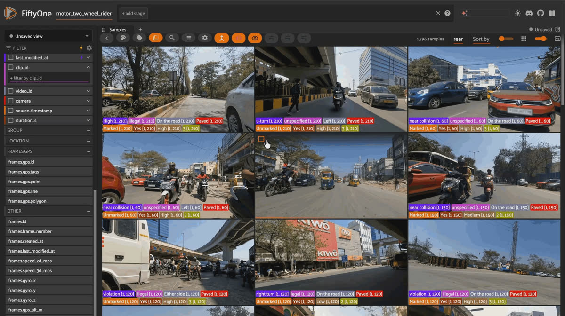Open the Sort by option

coord(481,39)
